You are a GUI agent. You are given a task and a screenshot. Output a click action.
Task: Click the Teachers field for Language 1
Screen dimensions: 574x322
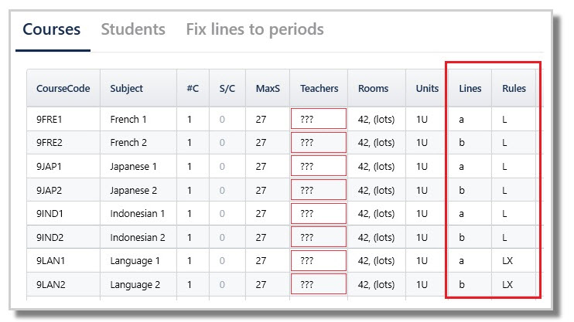319,261
